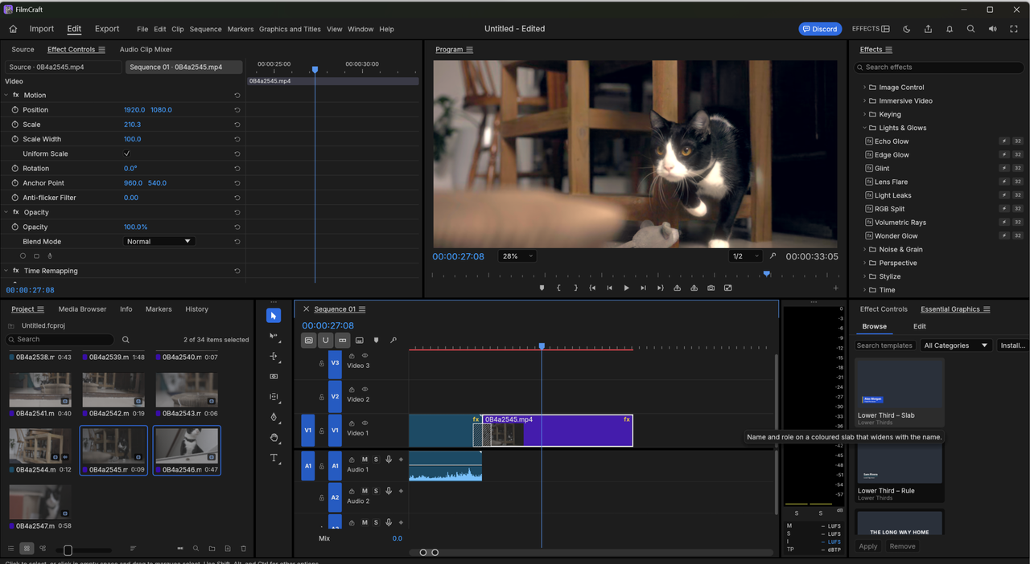Open the History tab
The image size is (1030, 564).
coord(196,309)
